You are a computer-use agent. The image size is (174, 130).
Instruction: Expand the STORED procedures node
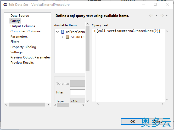coord(62,37)
